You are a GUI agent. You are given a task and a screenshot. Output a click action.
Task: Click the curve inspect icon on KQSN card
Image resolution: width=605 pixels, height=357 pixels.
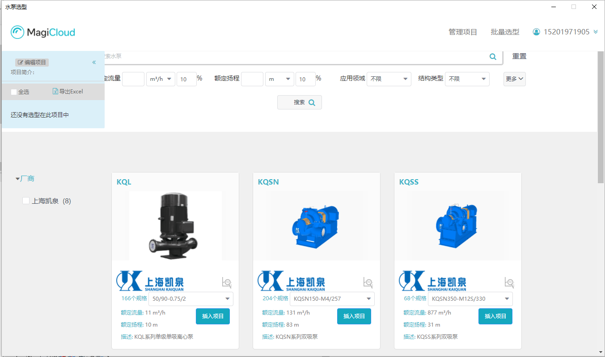pyautogui.click(x=368, y=282)
